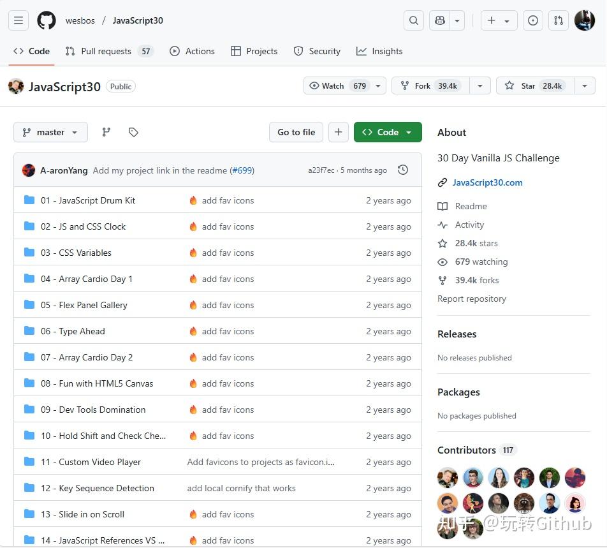Open pull request #699 link
Image resolution: width=607 pixels, height=548 pixels.
tap(243, 170)
